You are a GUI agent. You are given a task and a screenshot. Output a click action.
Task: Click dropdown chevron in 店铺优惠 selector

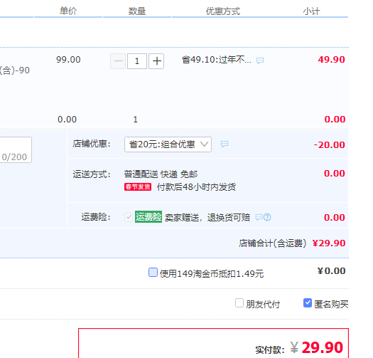click(x=204, y=144)
